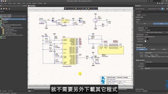Switch to the General tab in Properties
Screen dimensions: 168x94
click(139, 15)
